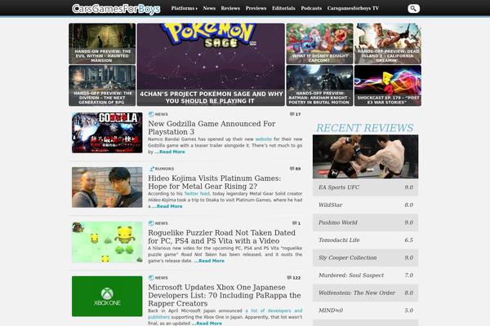490x326 pixels.
Task: Open the News menu item
Action: click(x=209, y=8)
